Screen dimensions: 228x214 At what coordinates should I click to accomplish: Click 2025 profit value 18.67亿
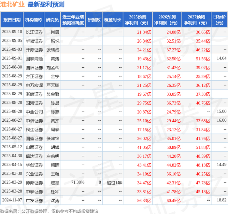pyautogui.click(x=144, y=76)
